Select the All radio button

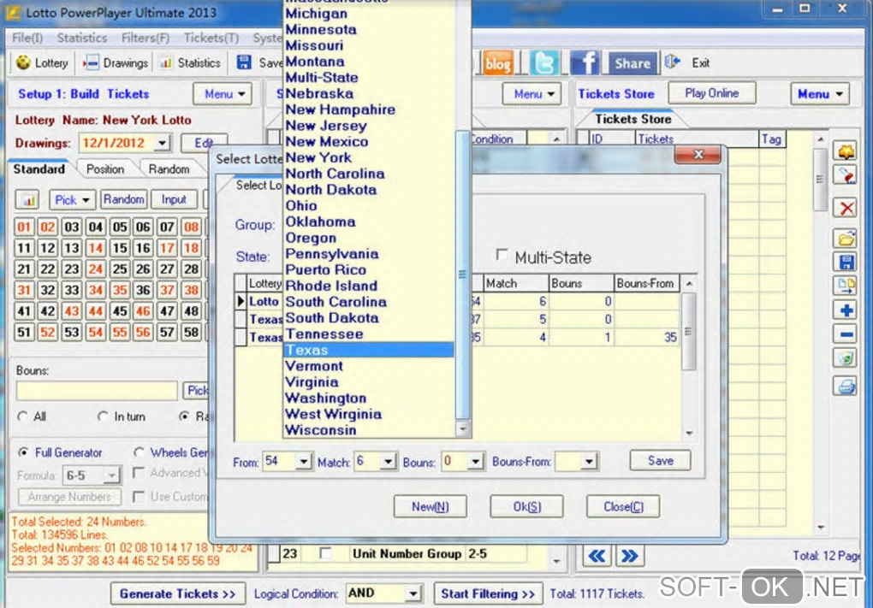[x=22, y=416]
